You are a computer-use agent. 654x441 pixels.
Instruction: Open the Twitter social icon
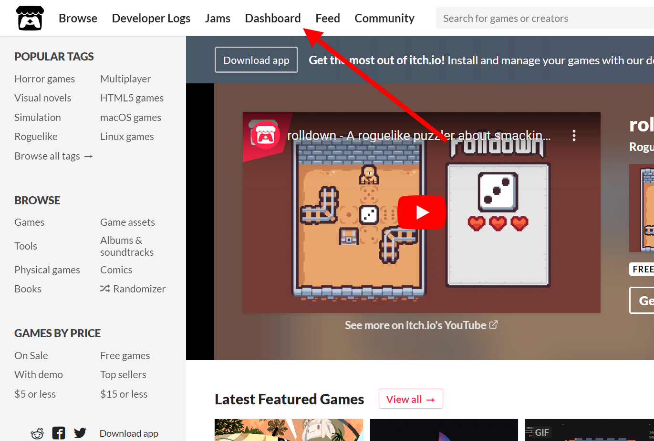pyautogui.click(x=80, y=433)
